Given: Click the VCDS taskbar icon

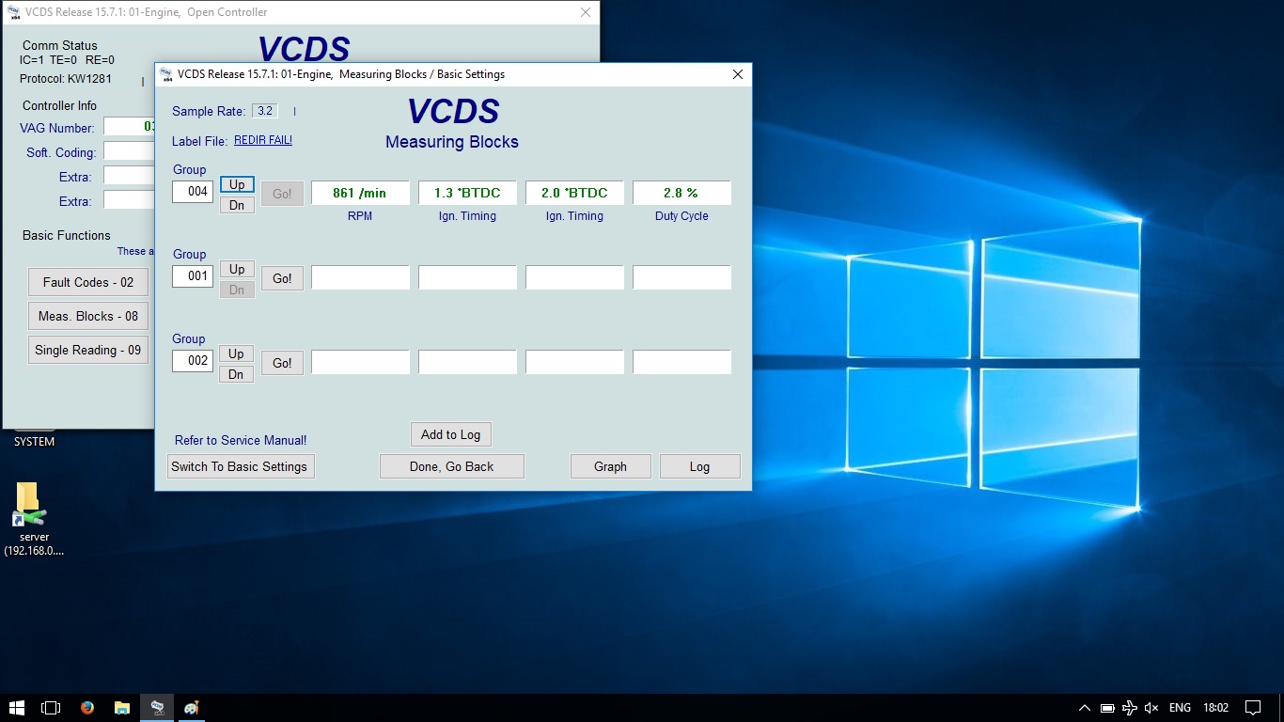Looking at the screenshot, I should 157,708.
